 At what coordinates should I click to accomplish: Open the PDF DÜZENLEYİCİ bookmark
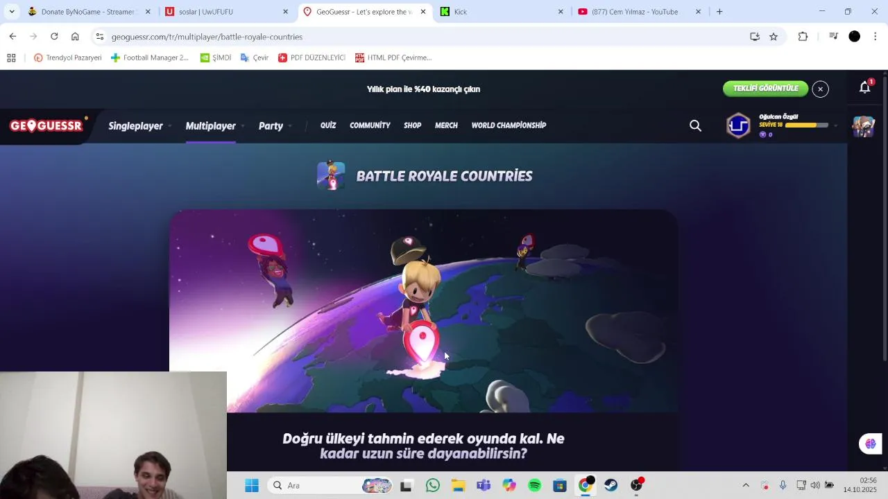coord(311,58)
